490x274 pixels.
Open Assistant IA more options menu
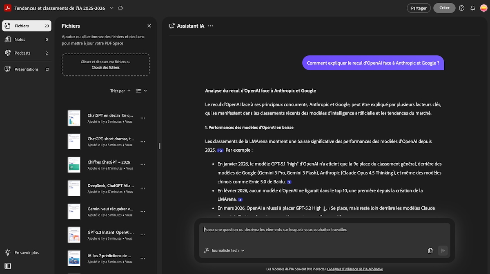click(x=210, y=26)
